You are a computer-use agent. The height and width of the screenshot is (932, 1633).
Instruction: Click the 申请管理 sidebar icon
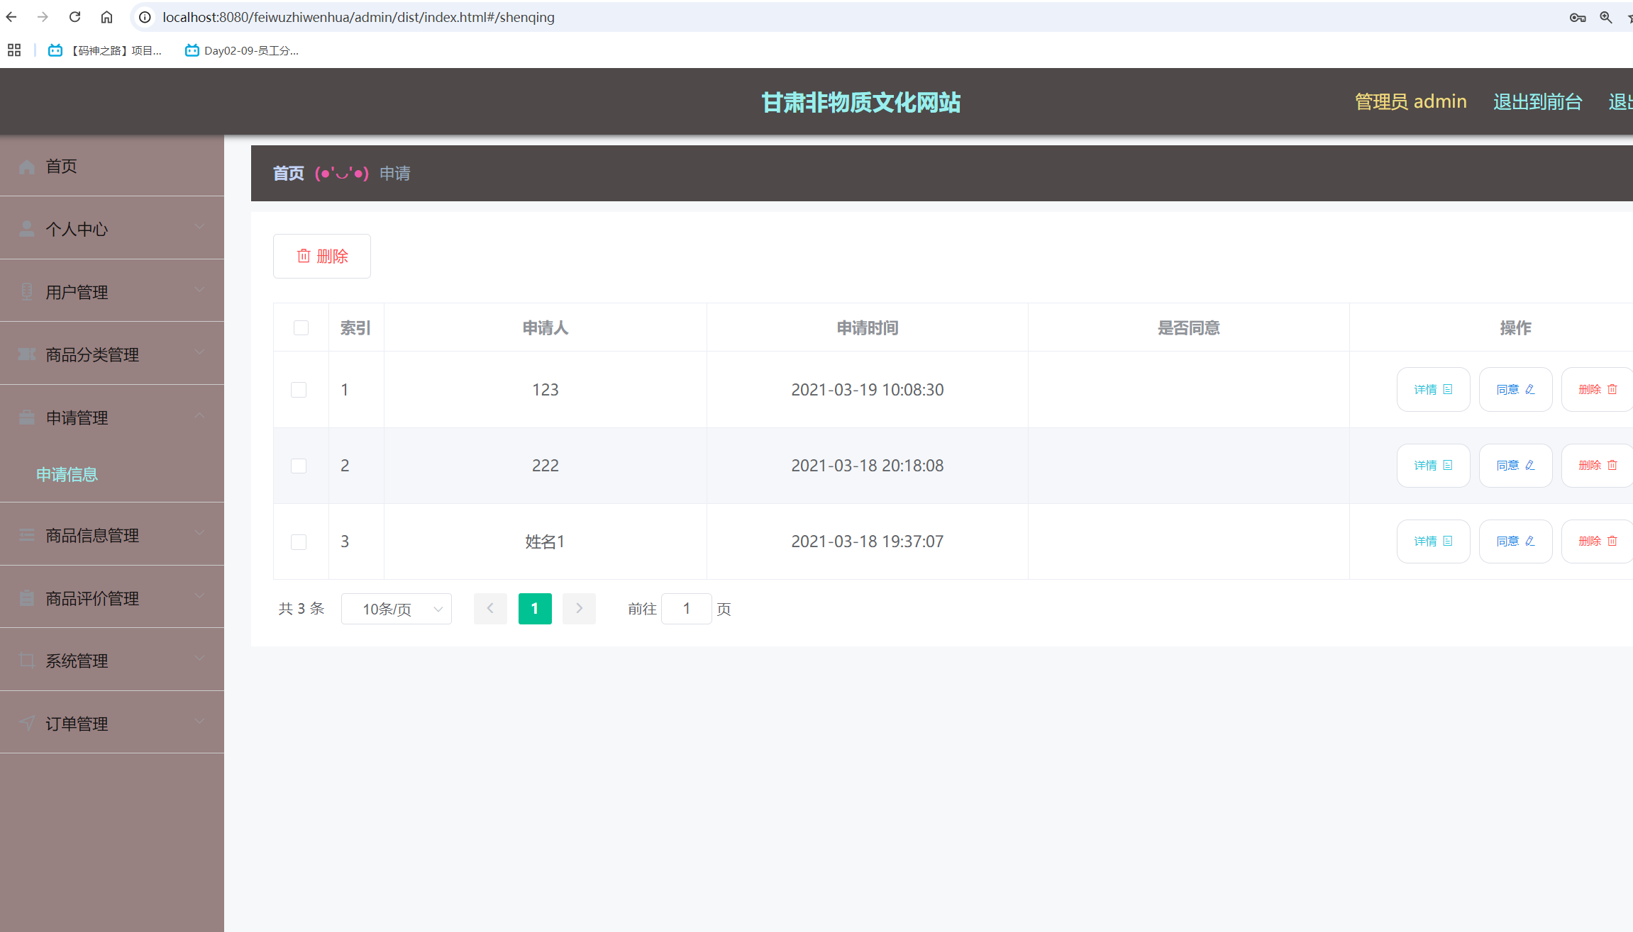26,417
